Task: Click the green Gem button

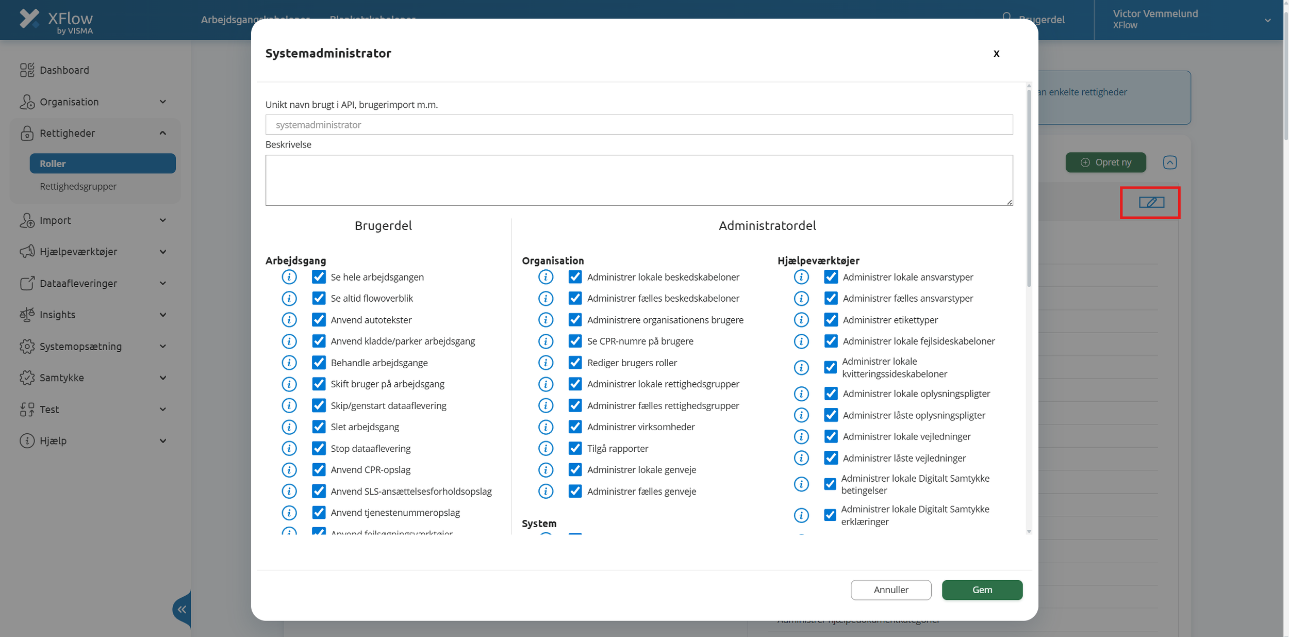Action: coord(982,590)
